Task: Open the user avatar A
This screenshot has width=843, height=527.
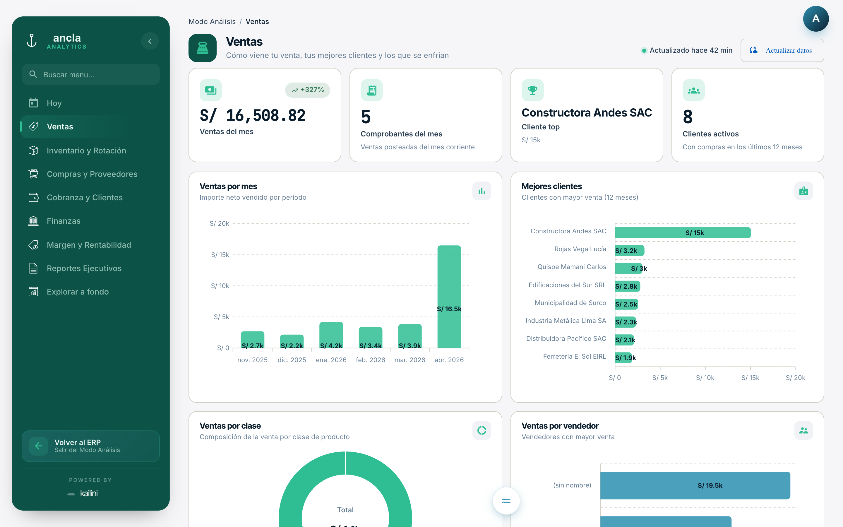Action: tap(815, 18)
